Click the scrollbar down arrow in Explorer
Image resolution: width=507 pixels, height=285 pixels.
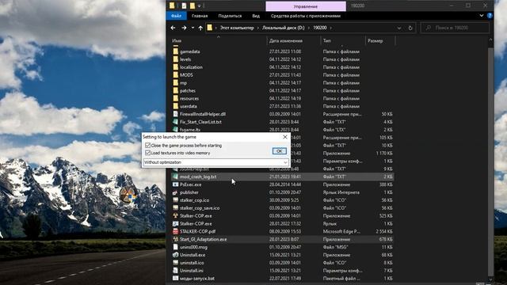click(x=490, y=279)
